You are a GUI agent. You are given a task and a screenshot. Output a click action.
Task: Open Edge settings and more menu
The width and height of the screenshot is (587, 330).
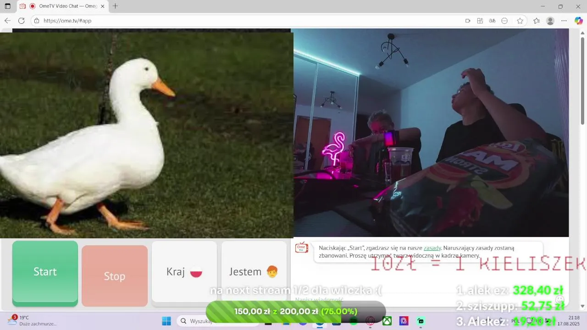pos(564,21)
